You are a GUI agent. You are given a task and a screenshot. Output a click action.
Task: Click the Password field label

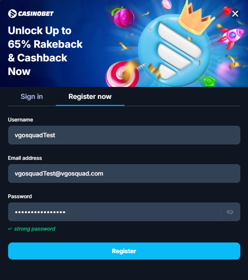pyautogui.click(x=20, y=196)
